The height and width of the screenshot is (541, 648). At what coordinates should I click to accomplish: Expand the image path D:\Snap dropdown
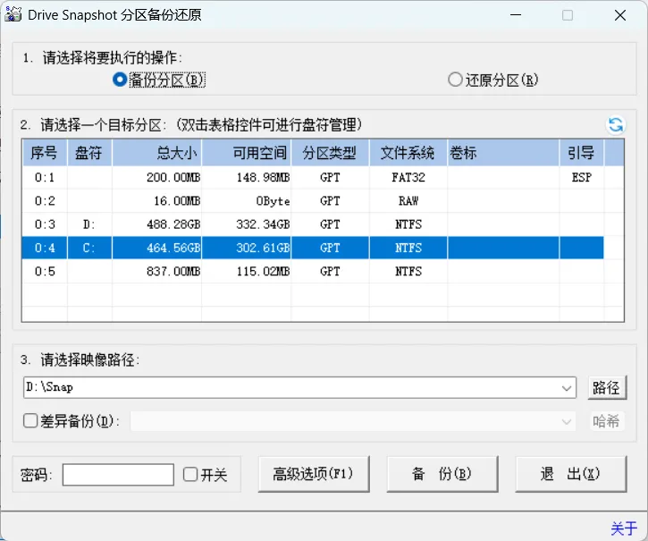566,387
